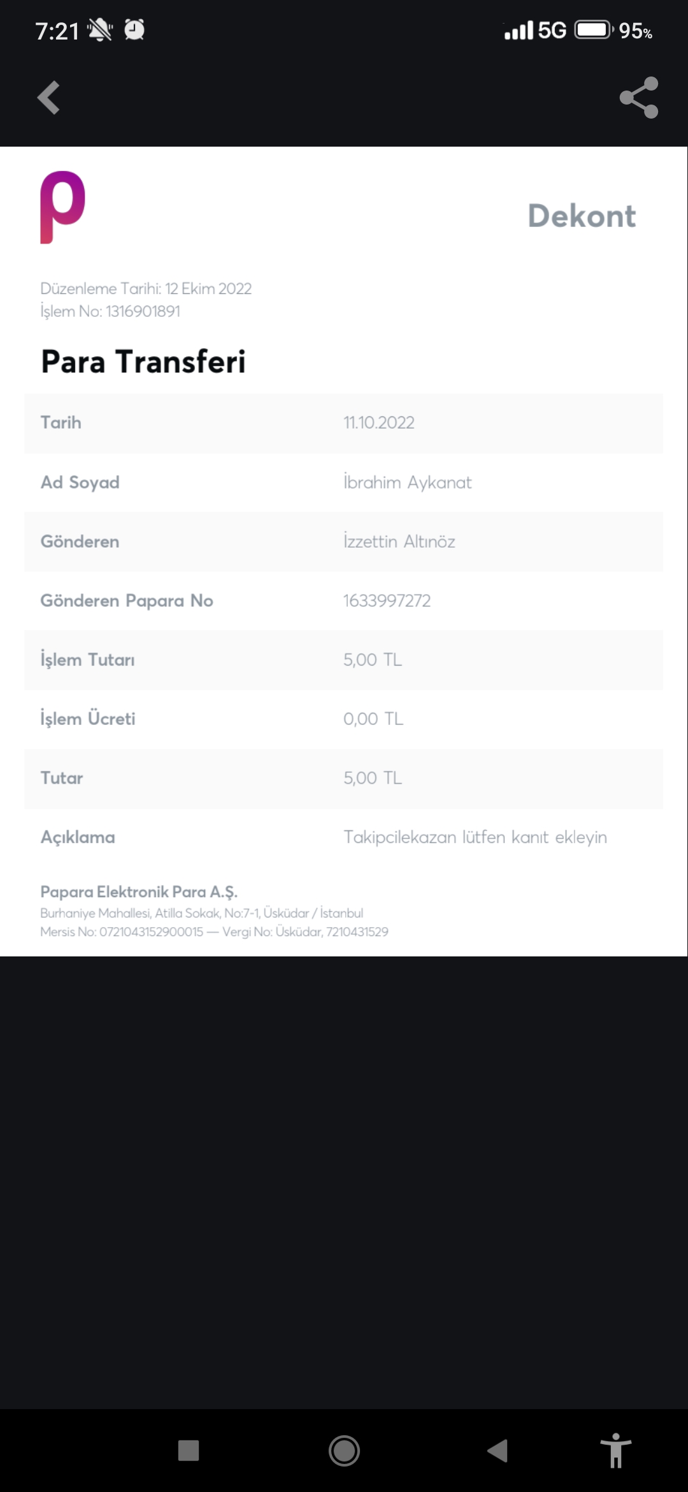The height and width of the screenshot is (1492, 688).
Task: Tap the muted notifications bell icon
Action: point(100,30)
